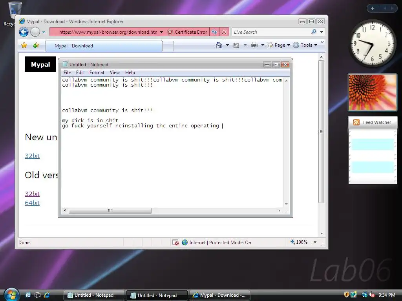Go to the Home page icon

coord(219,45)
